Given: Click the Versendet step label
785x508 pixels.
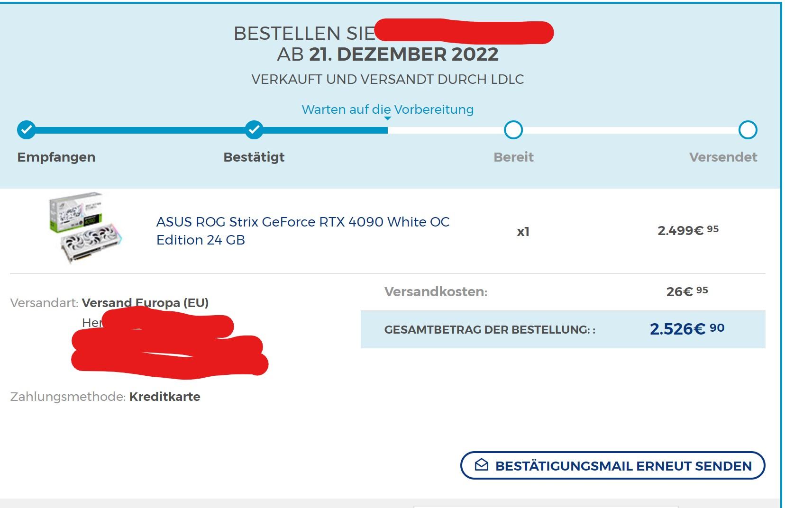Looking at the screenshot, I should pyautogui.click(x=723, y=157).
